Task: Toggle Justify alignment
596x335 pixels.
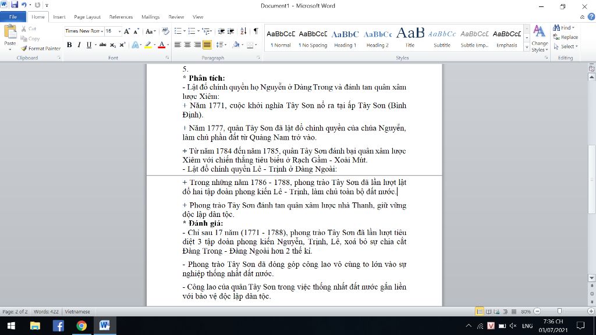Action: (x=207, y=45)
